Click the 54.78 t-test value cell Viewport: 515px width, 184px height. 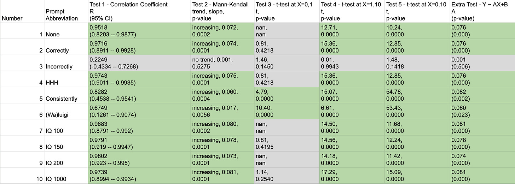click(x=417, y=95)
